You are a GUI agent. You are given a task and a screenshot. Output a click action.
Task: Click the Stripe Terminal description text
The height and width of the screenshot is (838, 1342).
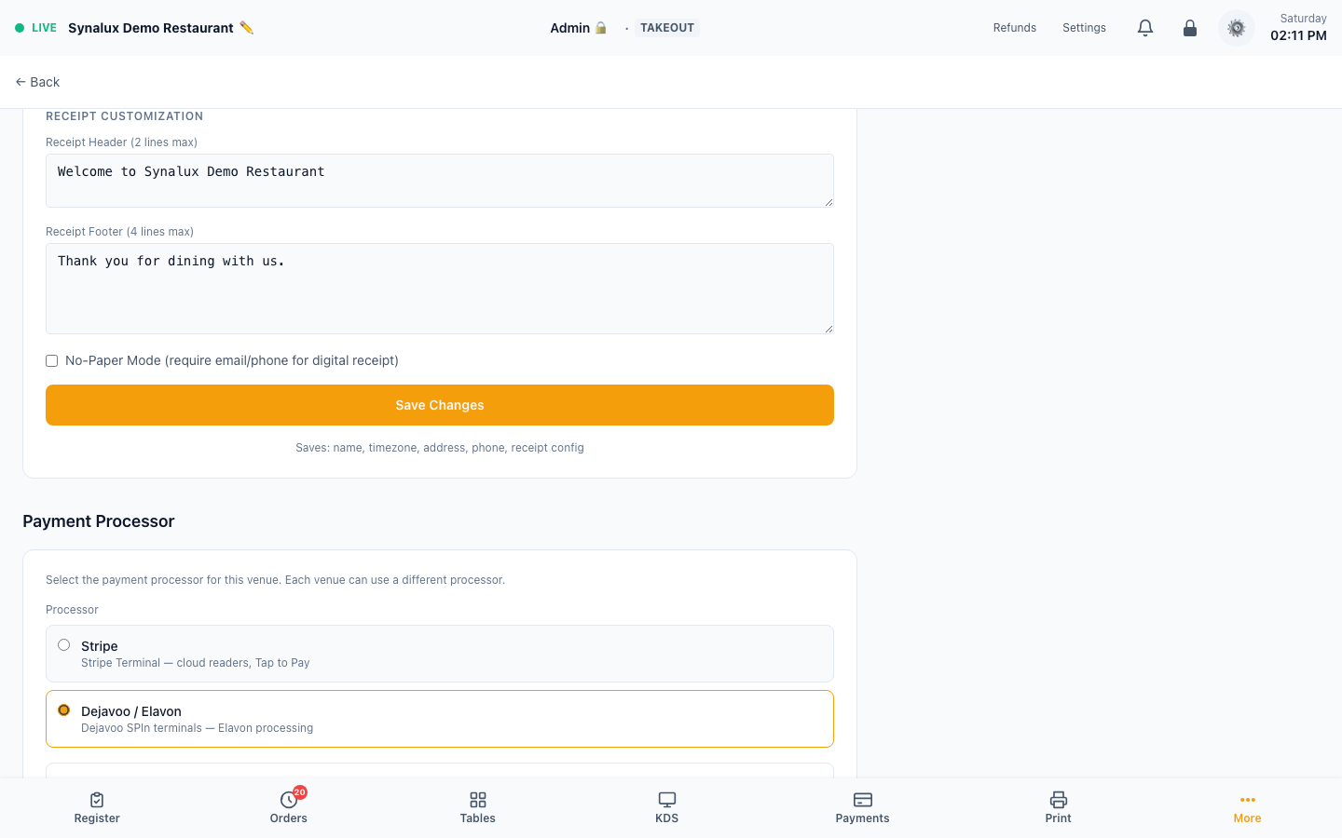196,663
